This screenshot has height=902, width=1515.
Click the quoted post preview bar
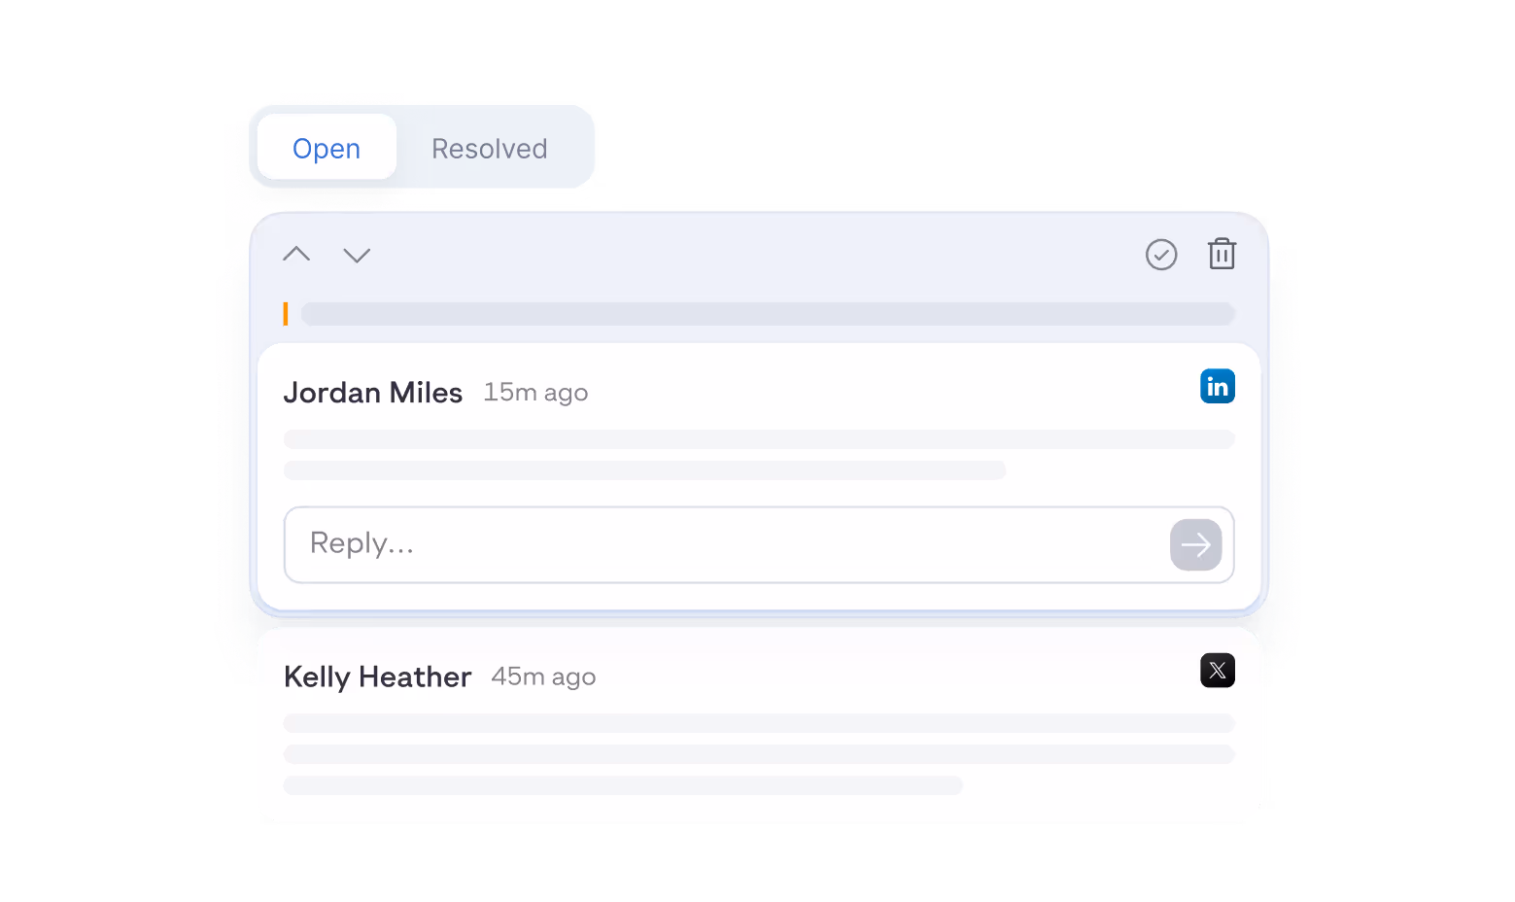[x=768, y=314]
